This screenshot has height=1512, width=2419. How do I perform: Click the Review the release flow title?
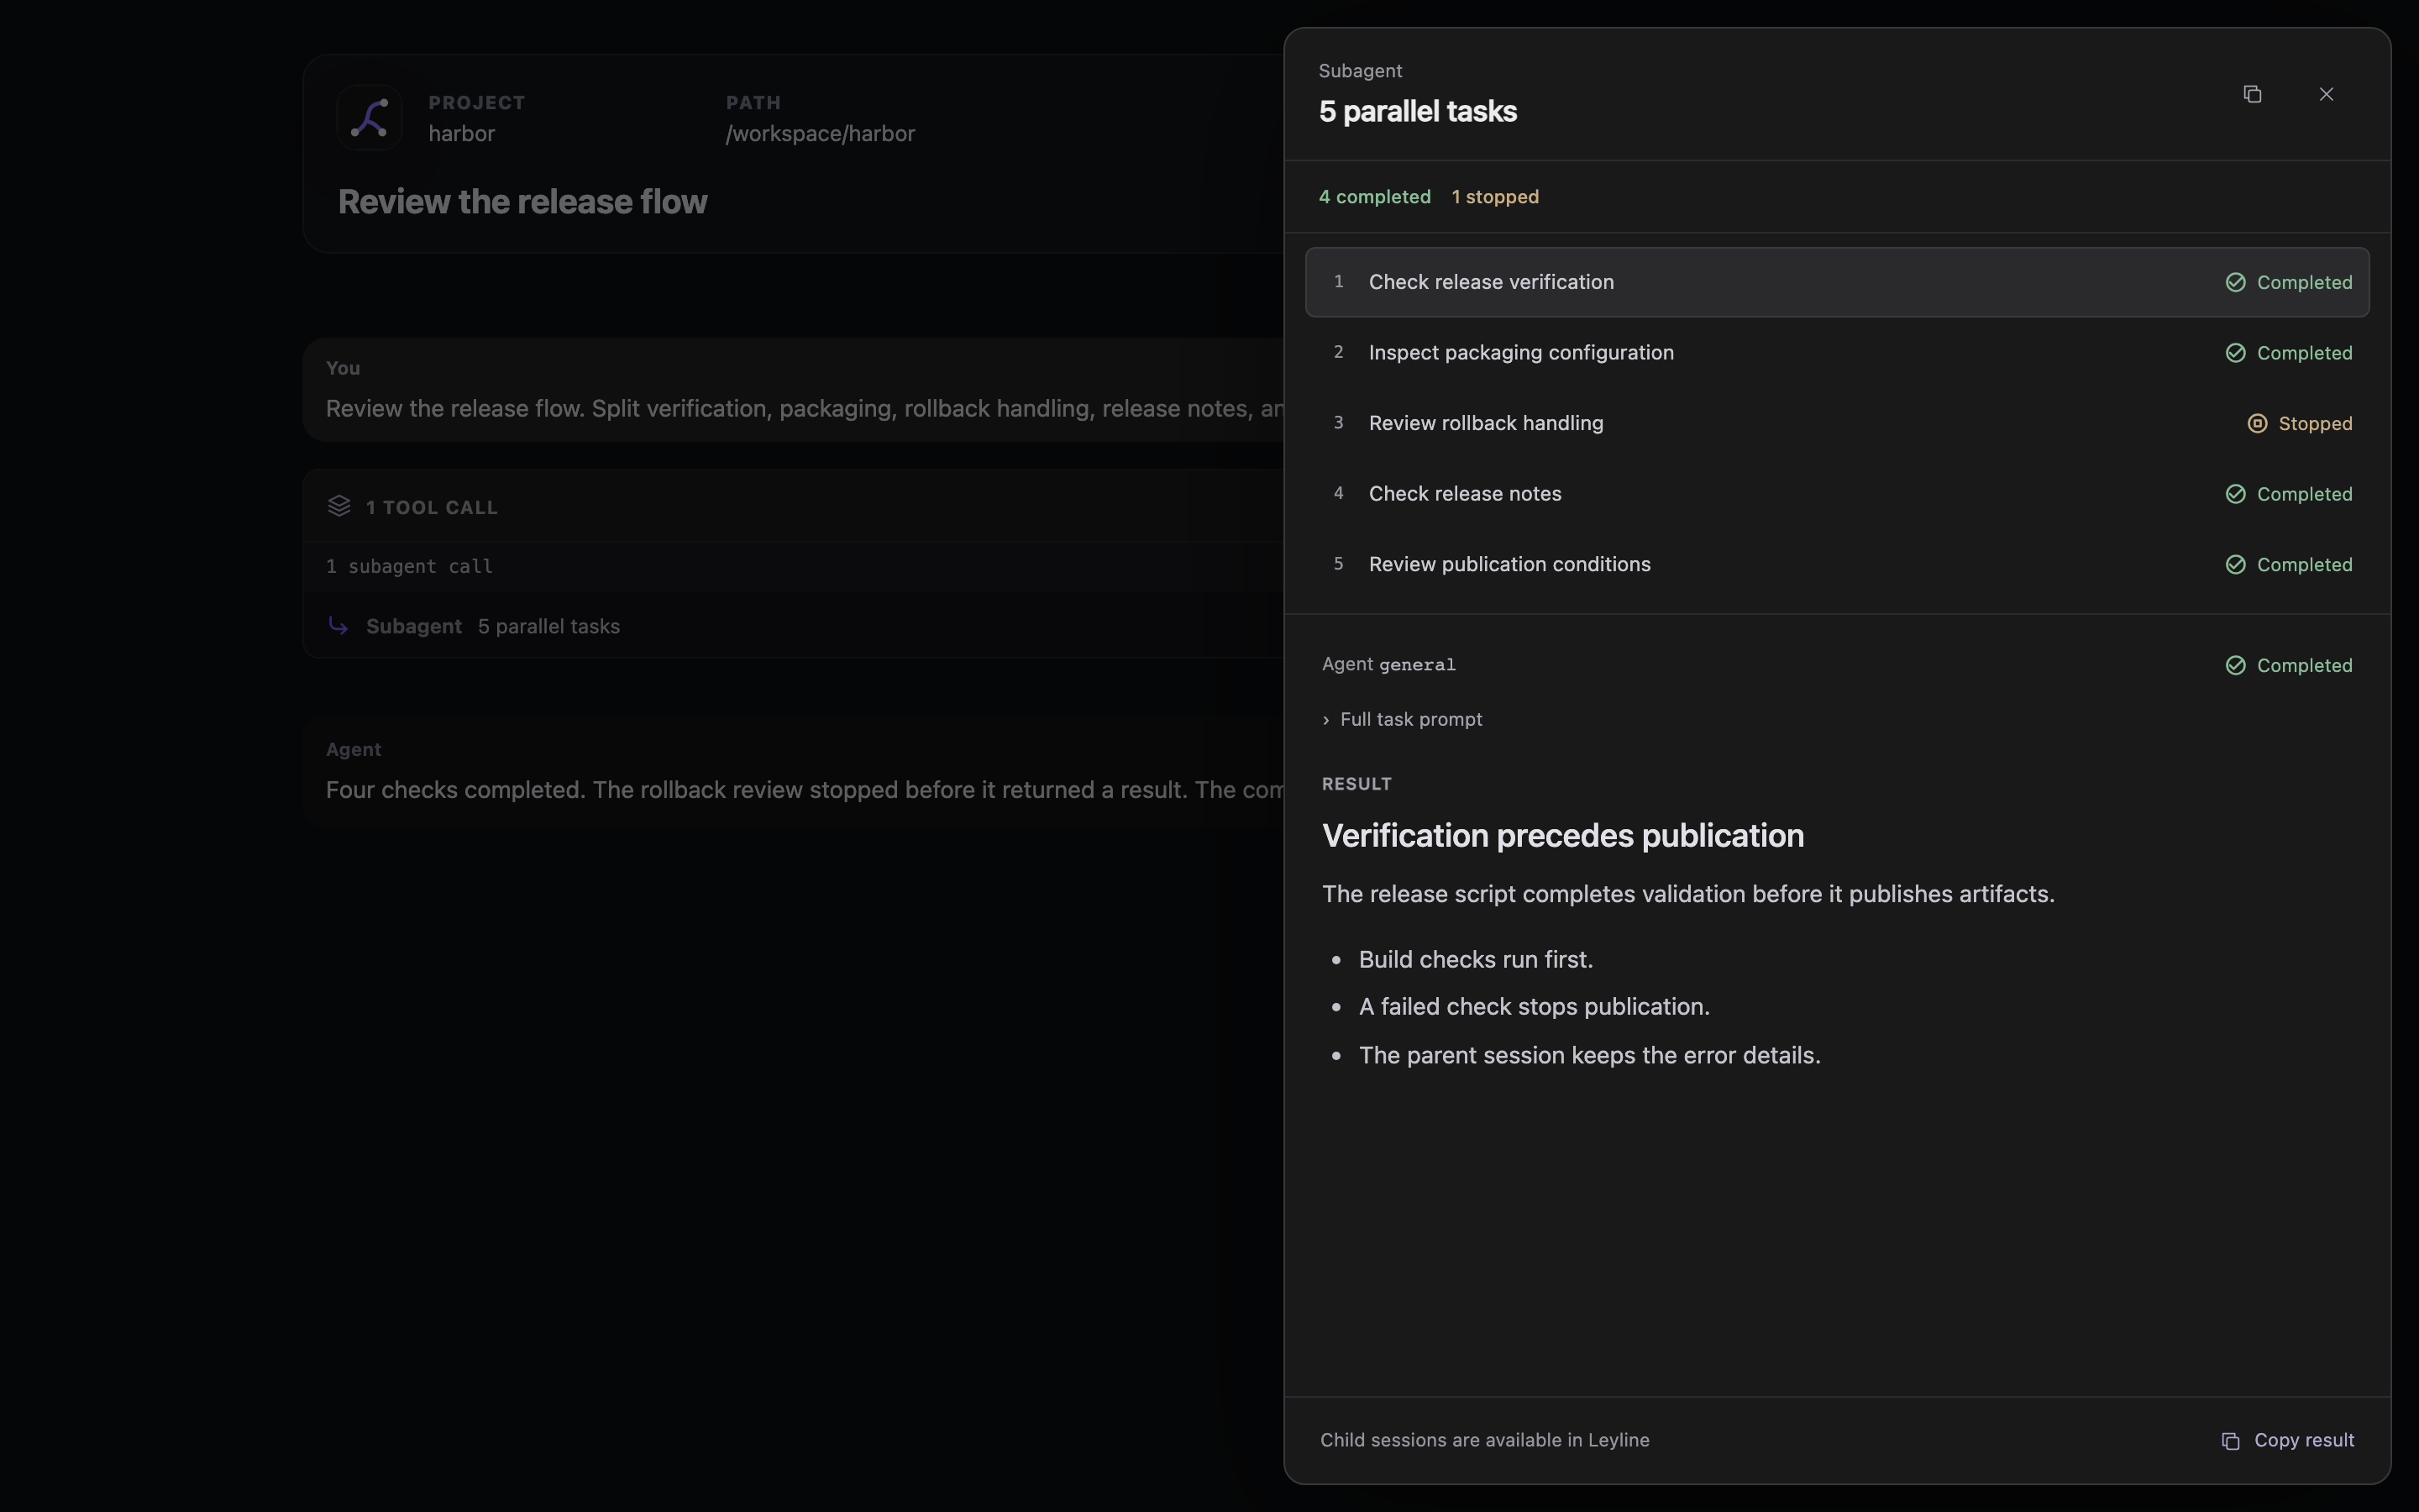[x=522, y=202]
